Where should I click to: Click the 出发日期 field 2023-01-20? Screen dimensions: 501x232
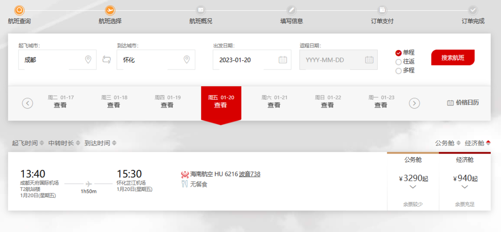pos(252,59)
